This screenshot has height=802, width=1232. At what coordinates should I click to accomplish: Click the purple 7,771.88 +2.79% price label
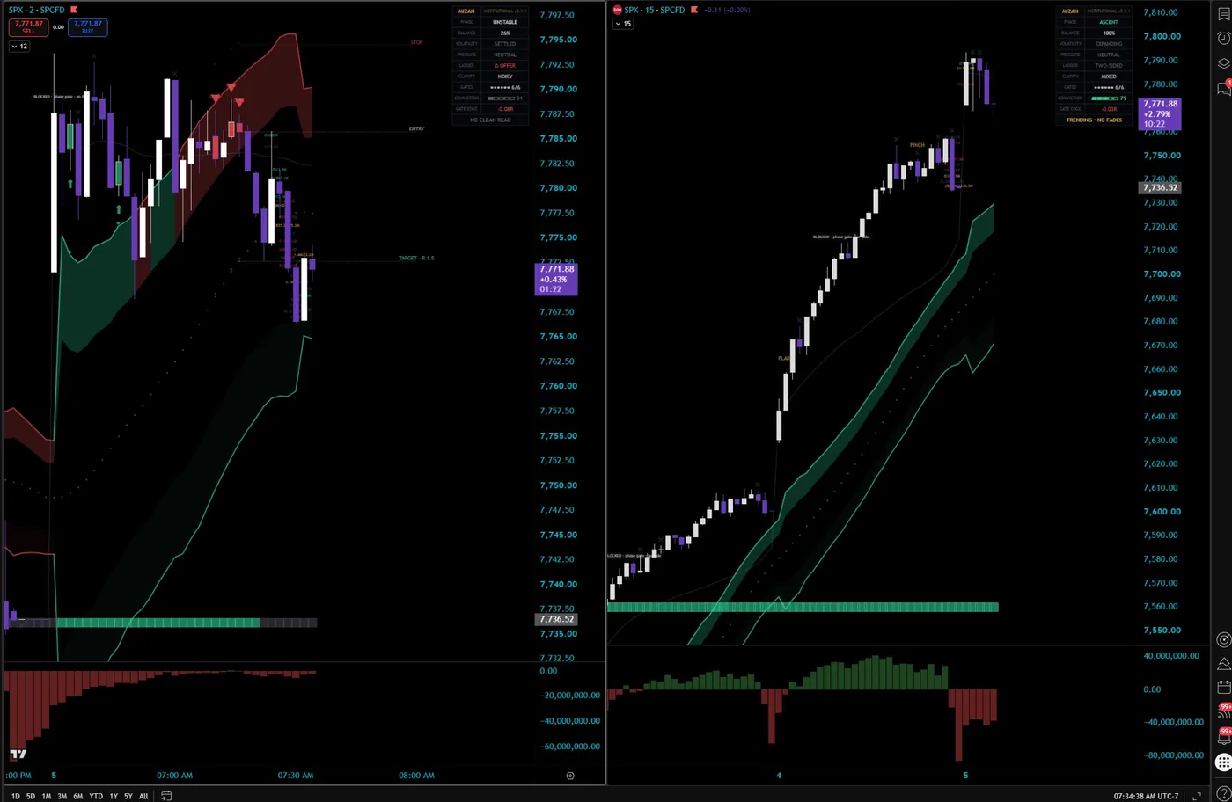coord(1159,114)
